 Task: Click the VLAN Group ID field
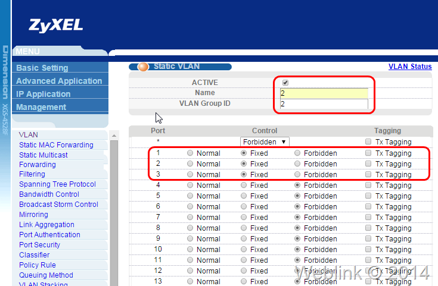click(x=324, y=104)
